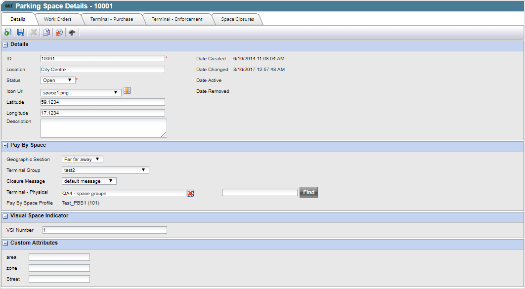This screenshot has height=289, width=525.
Task: Click the Location field City Centre
Action: pyautogui.click(x=103, y=70)
